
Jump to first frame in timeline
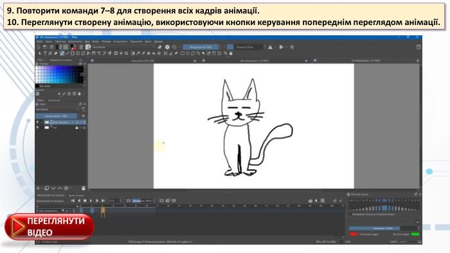click(73, 200)
